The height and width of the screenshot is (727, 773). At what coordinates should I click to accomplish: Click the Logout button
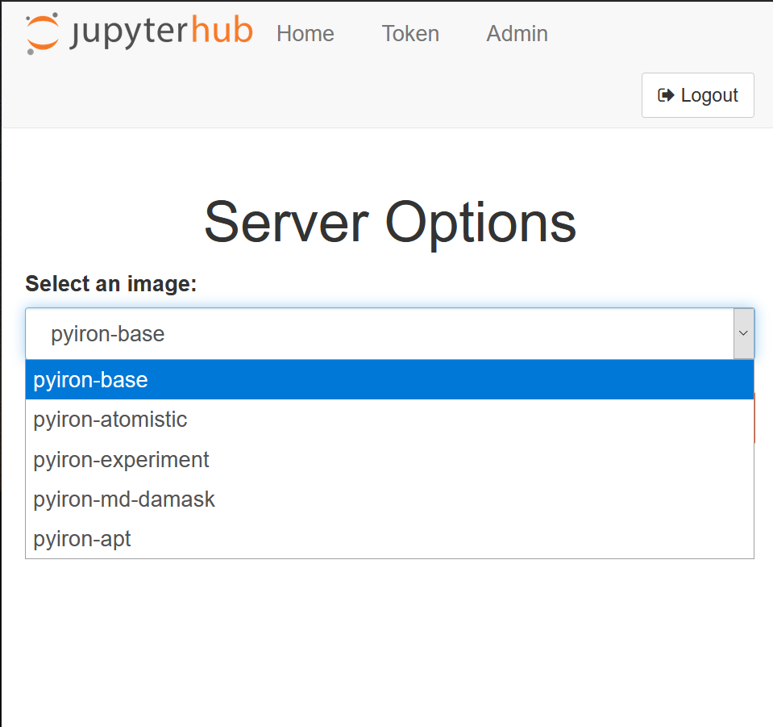click(x=697, y=95)
